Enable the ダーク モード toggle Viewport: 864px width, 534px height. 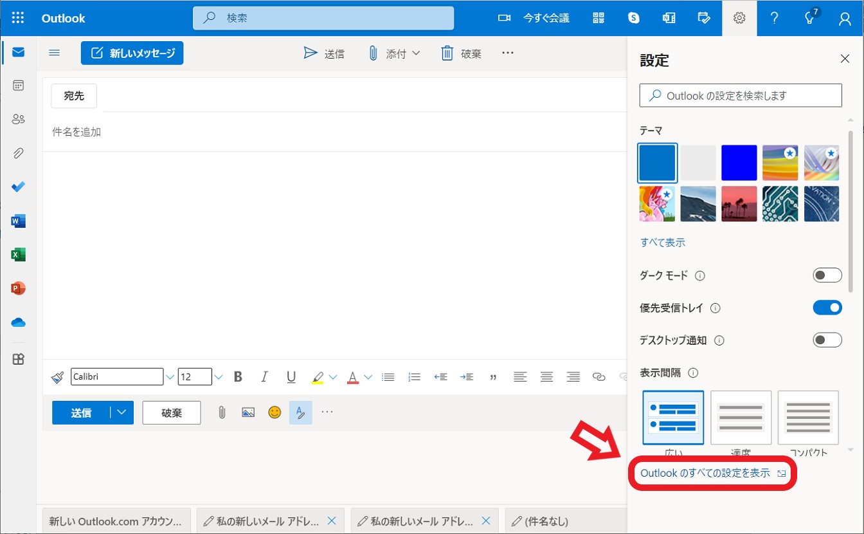point(827,275)
